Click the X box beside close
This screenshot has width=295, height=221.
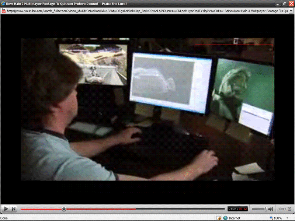[289, 209]
